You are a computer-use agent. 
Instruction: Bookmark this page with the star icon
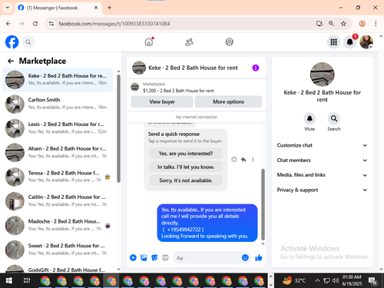[343, 24]
